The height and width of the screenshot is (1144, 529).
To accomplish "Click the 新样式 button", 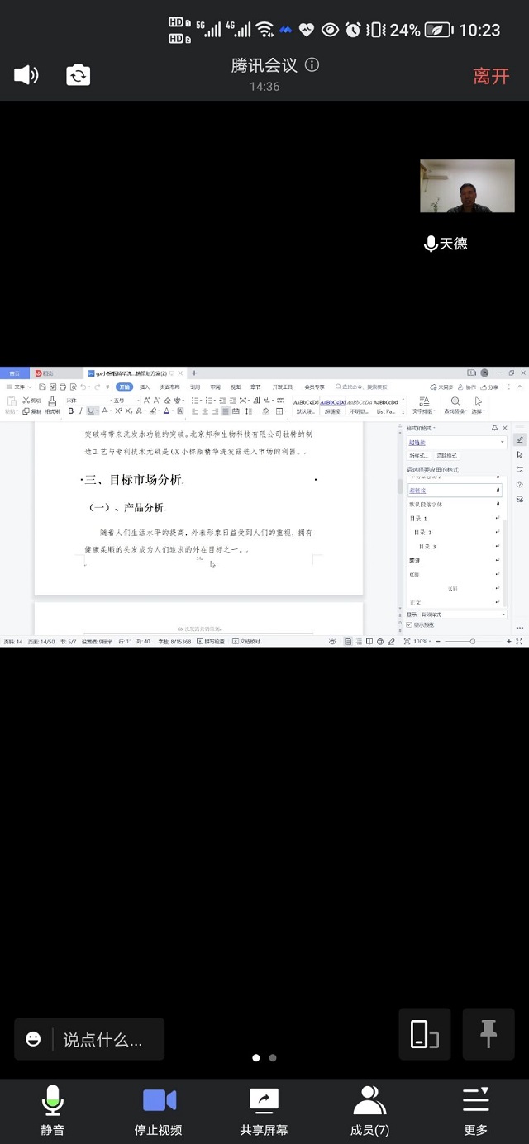I will (x=418, y=455).
